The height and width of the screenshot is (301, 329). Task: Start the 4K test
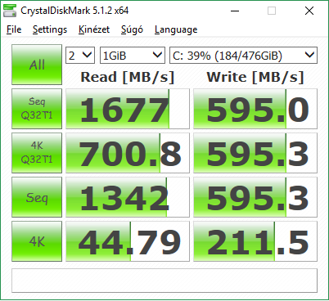coord(37,241)
